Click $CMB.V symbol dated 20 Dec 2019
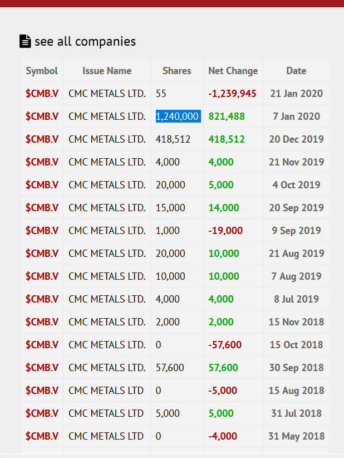The height and width of the screenshot is (458, 344). pyautogui.click(x=42, y=139)
